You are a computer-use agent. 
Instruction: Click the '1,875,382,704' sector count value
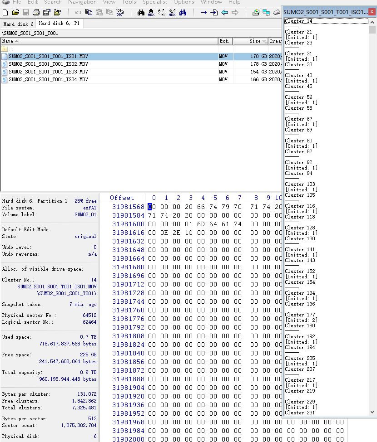(79, 425)
